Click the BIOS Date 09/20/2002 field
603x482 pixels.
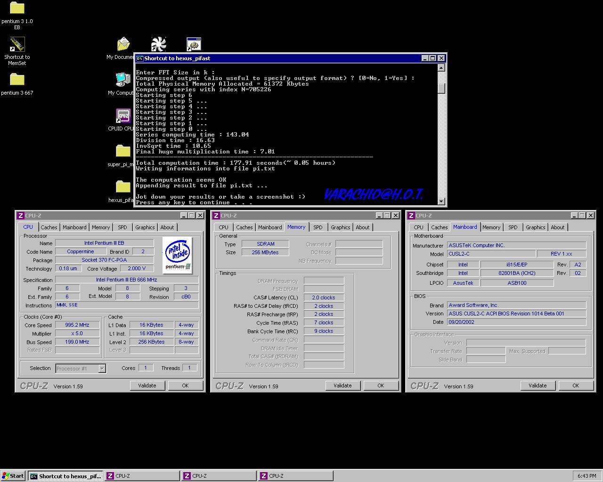coord(516,322)
